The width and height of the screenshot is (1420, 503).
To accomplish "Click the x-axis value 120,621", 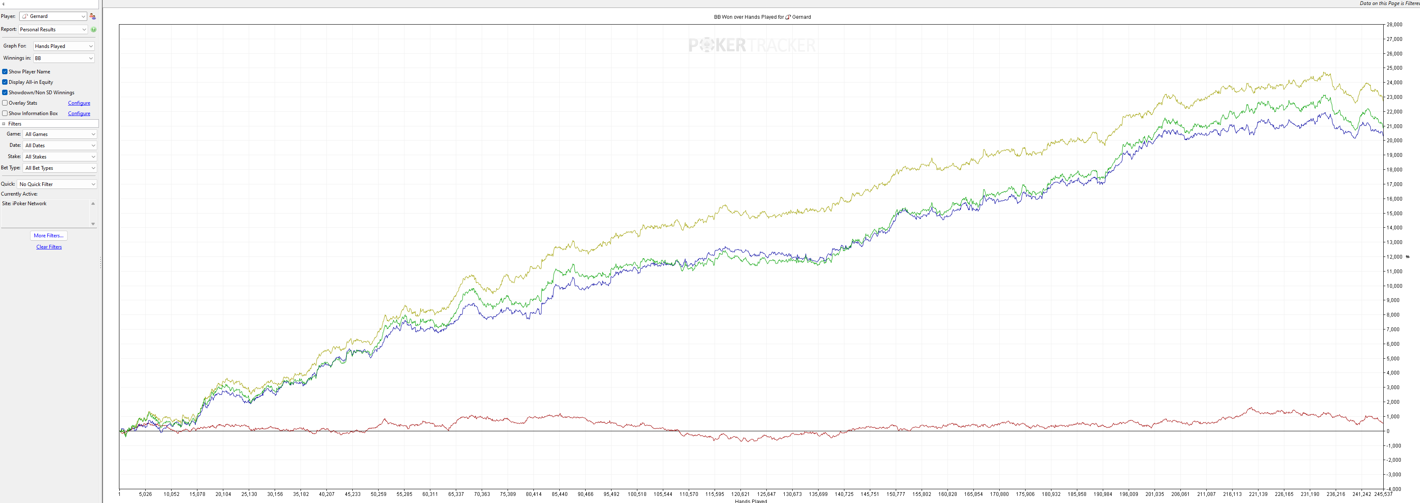I will 740,494.
